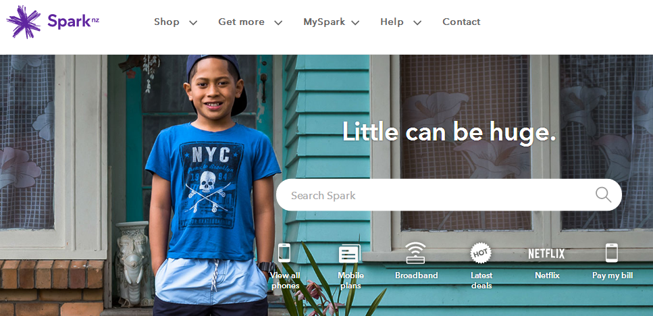Expand the Get more dropdown chevron
The image size is (653, 316).
278,23
